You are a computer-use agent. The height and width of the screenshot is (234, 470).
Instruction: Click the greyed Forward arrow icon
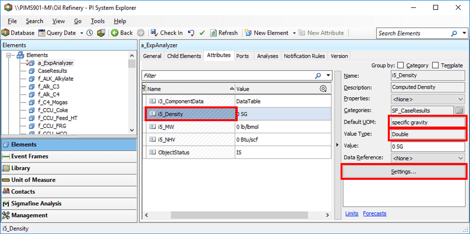pyautogui.click(x=141, y=33)
